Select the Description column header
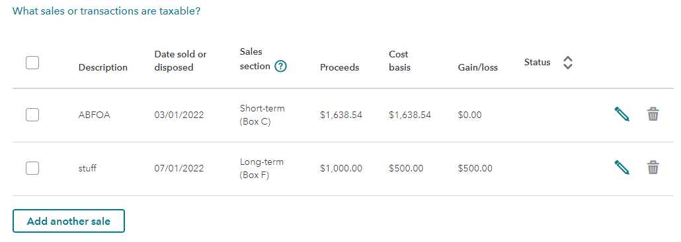Viewport: 681px width, 242px height. point(103,67)
